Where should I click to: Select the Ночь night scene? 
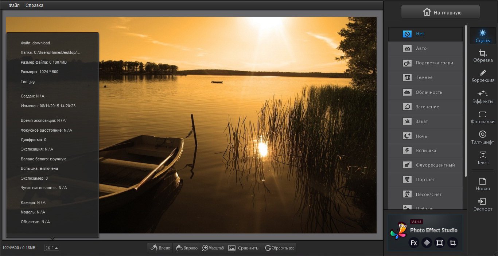(425, 136)
